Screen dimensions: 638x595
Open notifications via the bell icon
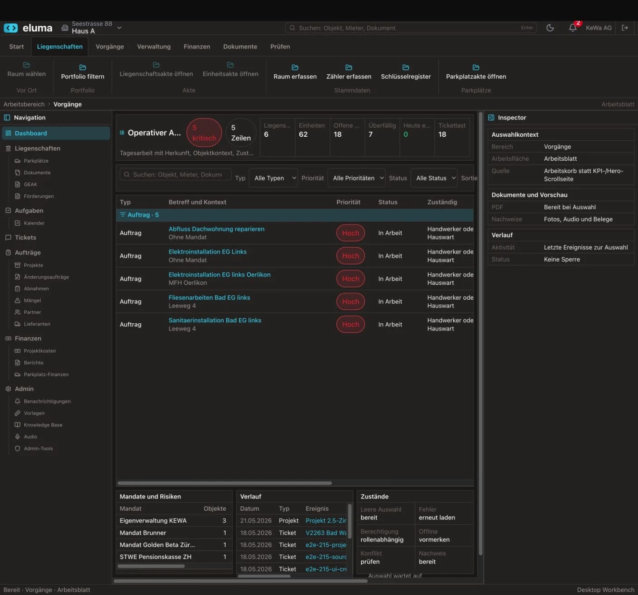[x=573, y=28]
